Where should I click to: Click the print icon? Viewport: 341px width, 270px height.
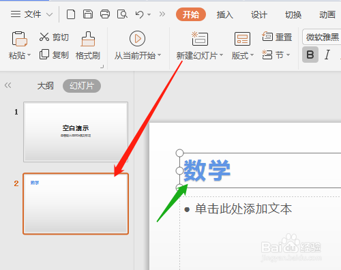pos(105,14)
